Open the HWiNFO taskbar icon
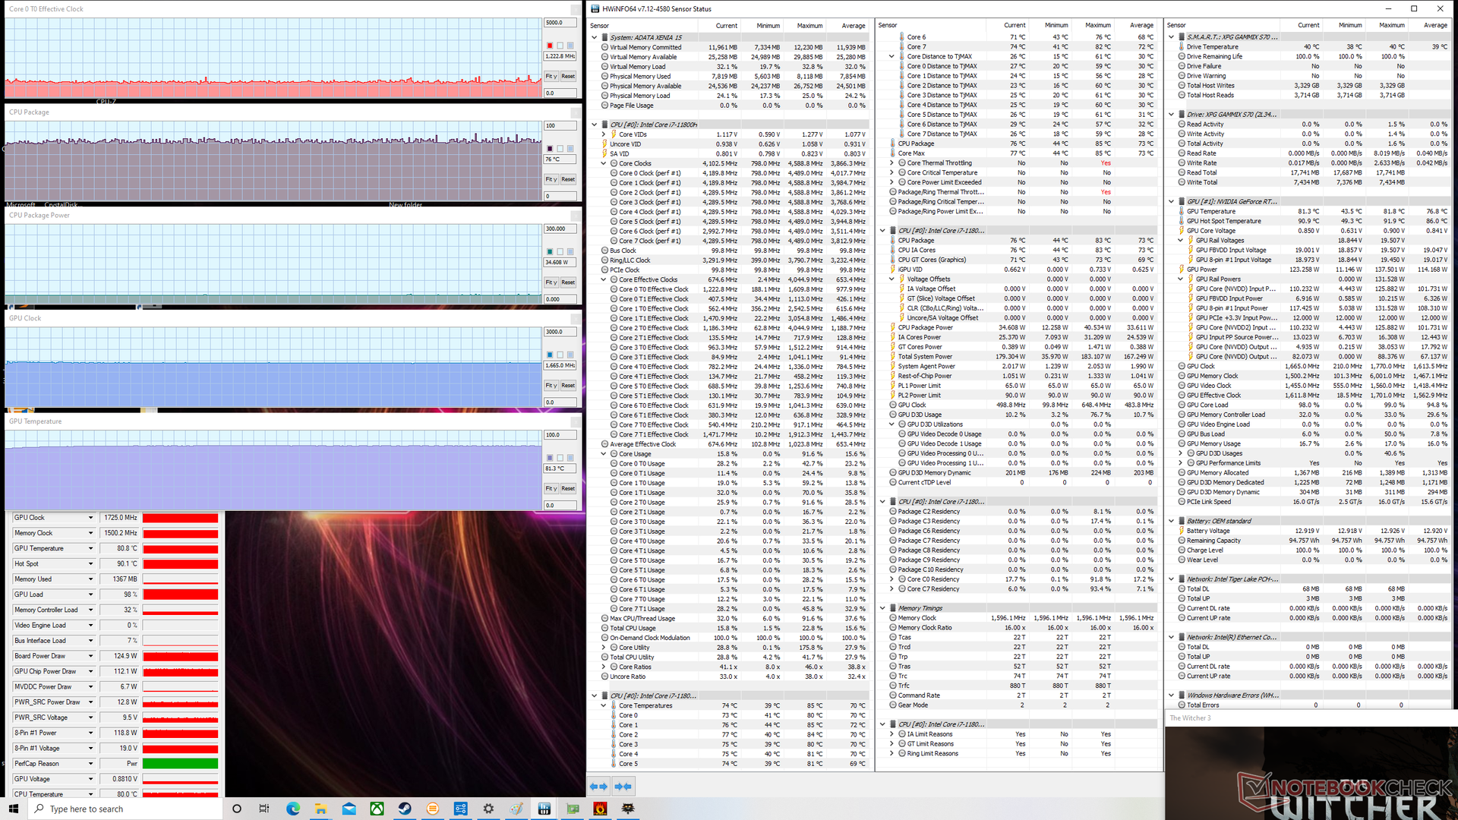Viewport: 1458px width, 820px height. pos(544,809)
